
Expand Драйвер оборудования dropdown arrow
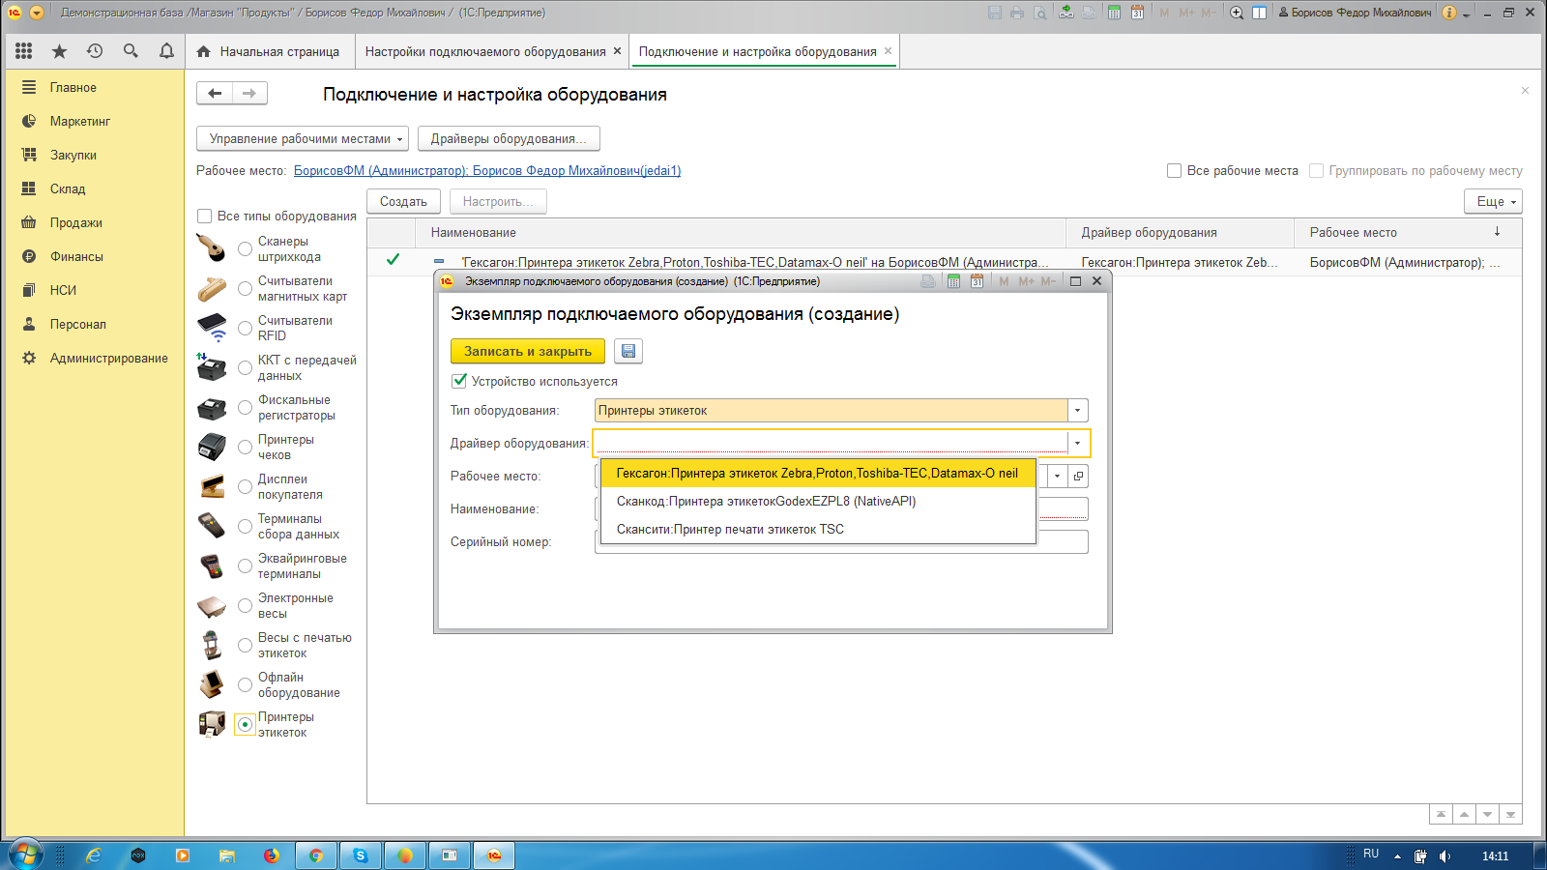point(1077,444)
